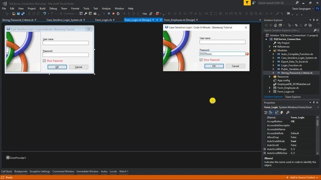Image resolution: width=321 pixels, height=180 pixels.
Task: Click Add to Source Control in status bar
Action: point(302,177)
